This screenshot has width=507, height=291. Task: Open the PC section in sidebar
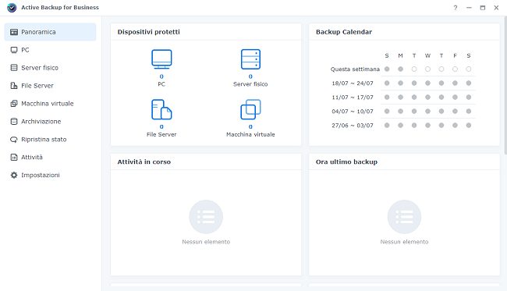click(x=50, y=50)
